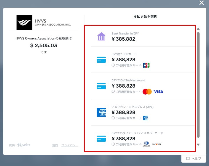Close the payment dialog with the X
209x166 pixels.
pos(202,3)
